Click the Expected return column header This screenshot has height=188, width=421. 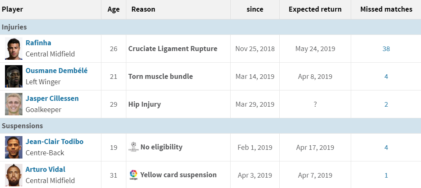[x=315, y=9]
